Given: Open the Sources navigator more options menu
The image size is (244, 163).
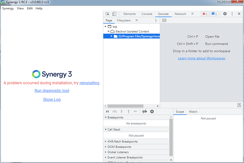Looking at the screenshot, I should (156, 20).
